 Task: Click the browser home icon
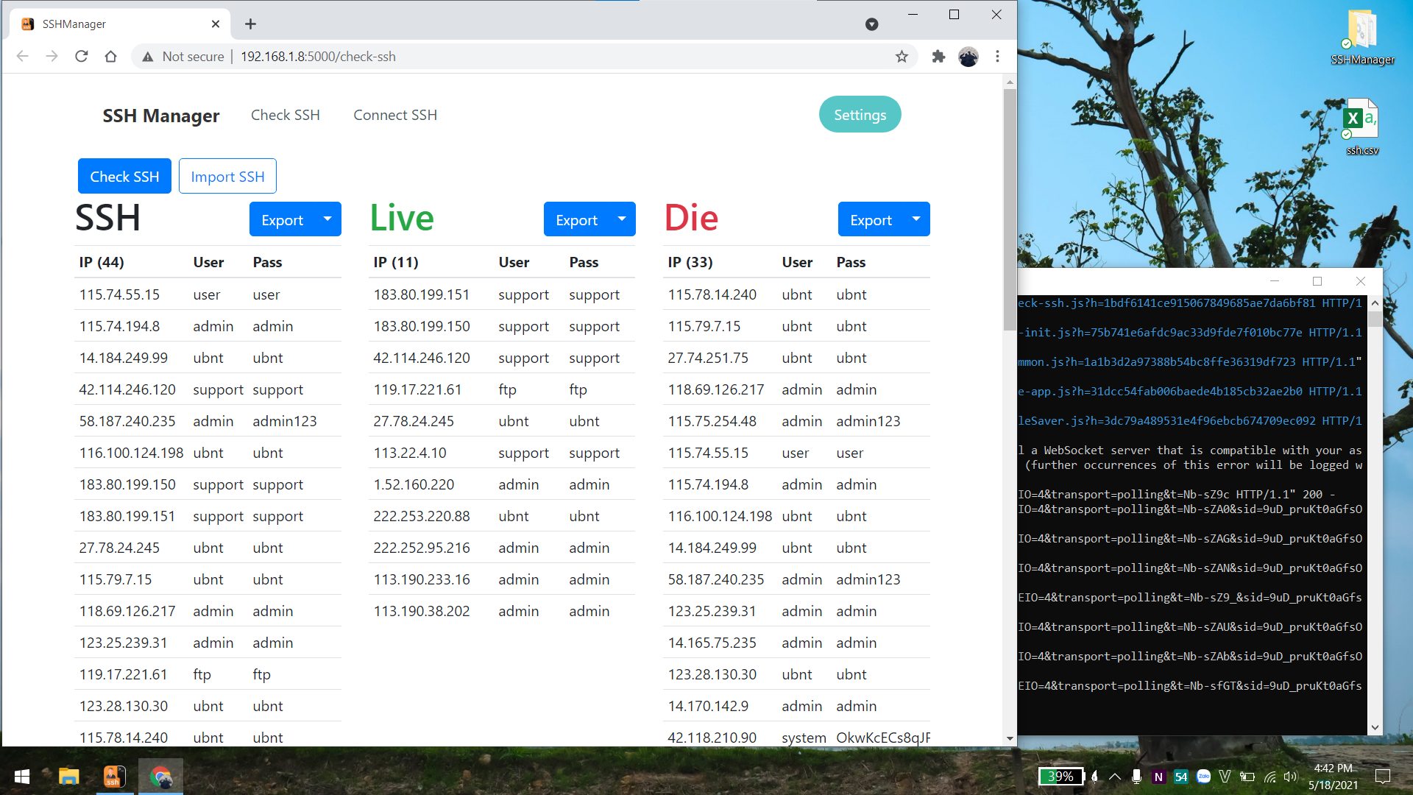click(x=110, y=57)
